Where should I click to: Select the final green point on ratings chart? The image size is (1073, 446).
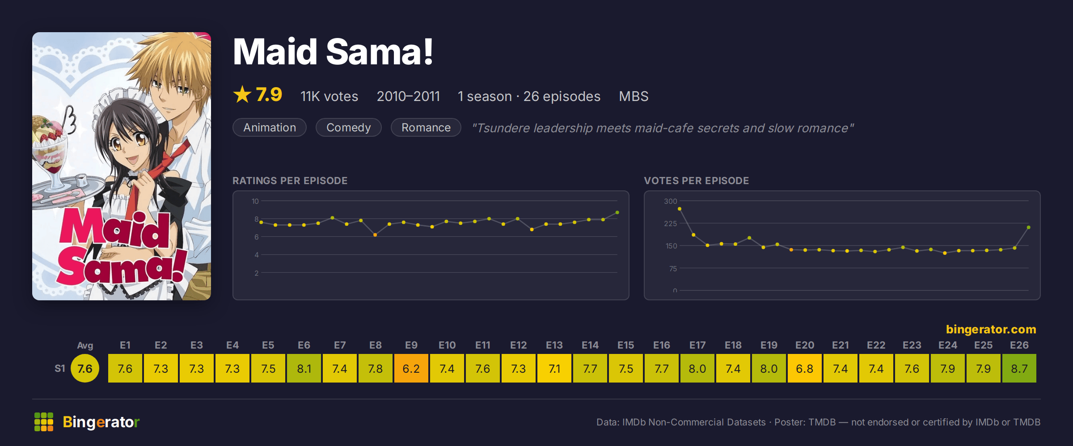point(617,212)
